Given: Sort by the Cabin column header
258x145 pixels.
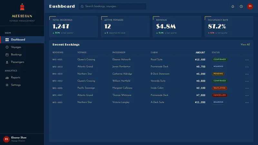Looking at the screenshot, I should click(x=154, y=53).
